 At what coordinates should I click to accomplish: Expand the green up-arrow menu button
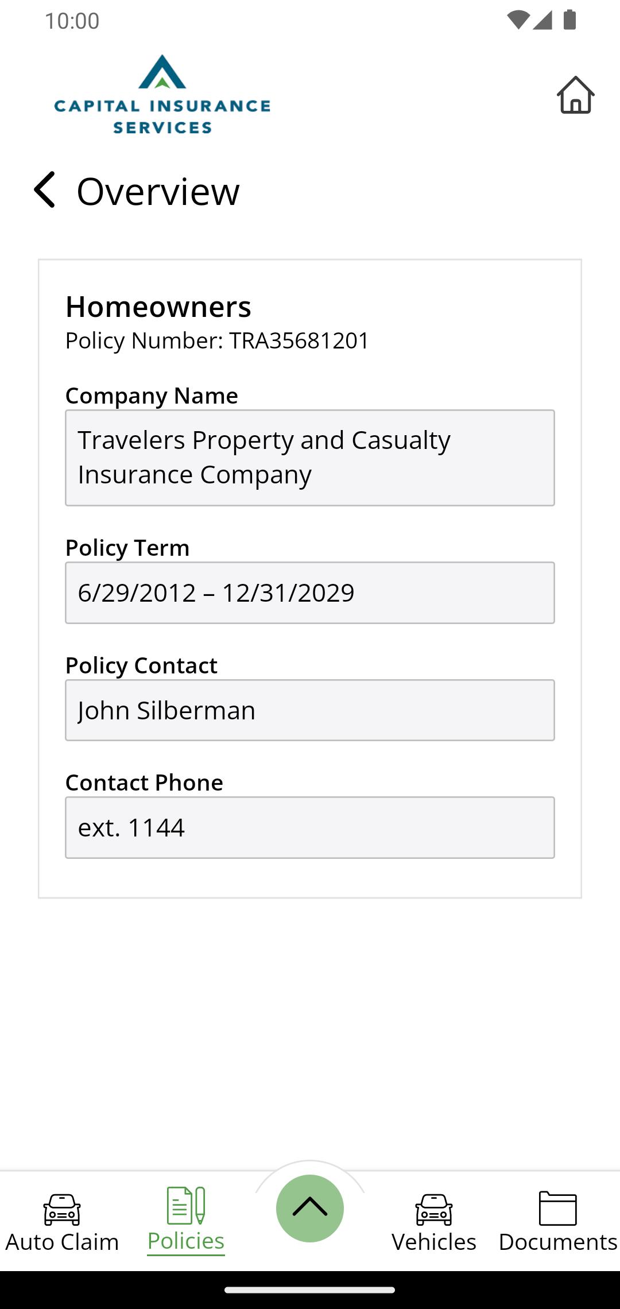310,1208
